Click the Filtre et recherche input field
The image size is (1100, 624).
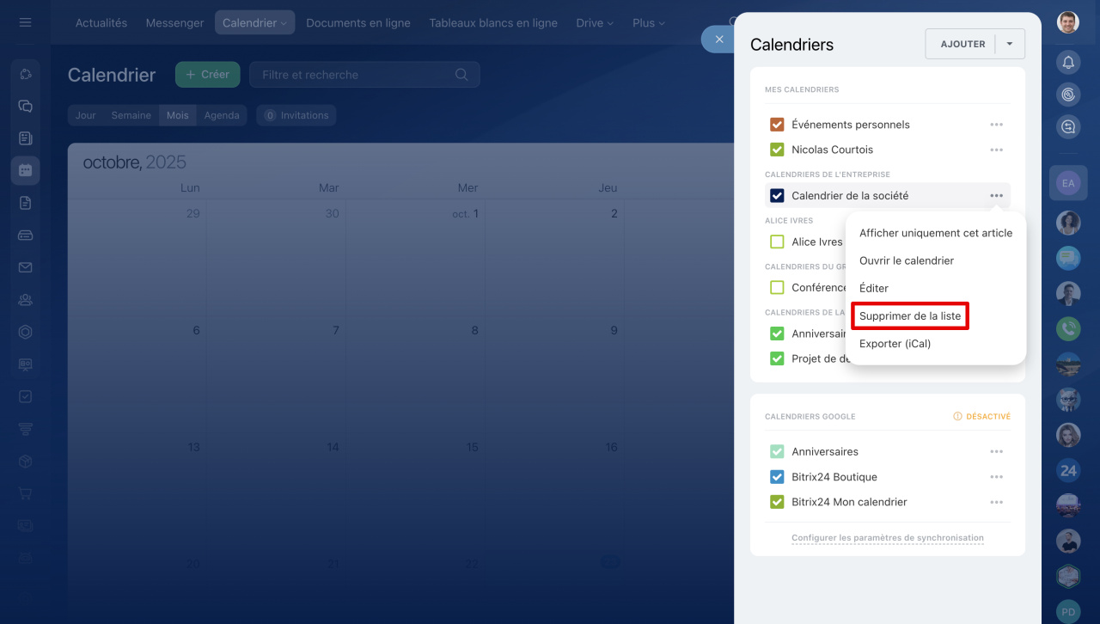[x=352, y=75]
